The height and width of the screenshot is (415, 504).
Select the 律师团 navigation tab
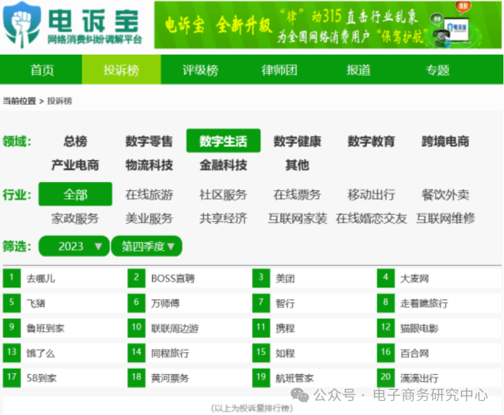pyautogui.click(x=279, y=69)
